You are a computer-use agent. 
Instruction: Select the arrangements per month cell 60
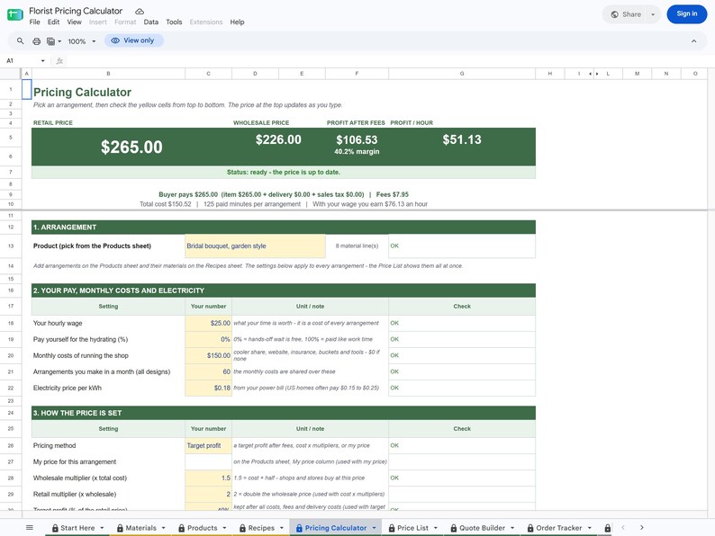click(x=208, y=371)
